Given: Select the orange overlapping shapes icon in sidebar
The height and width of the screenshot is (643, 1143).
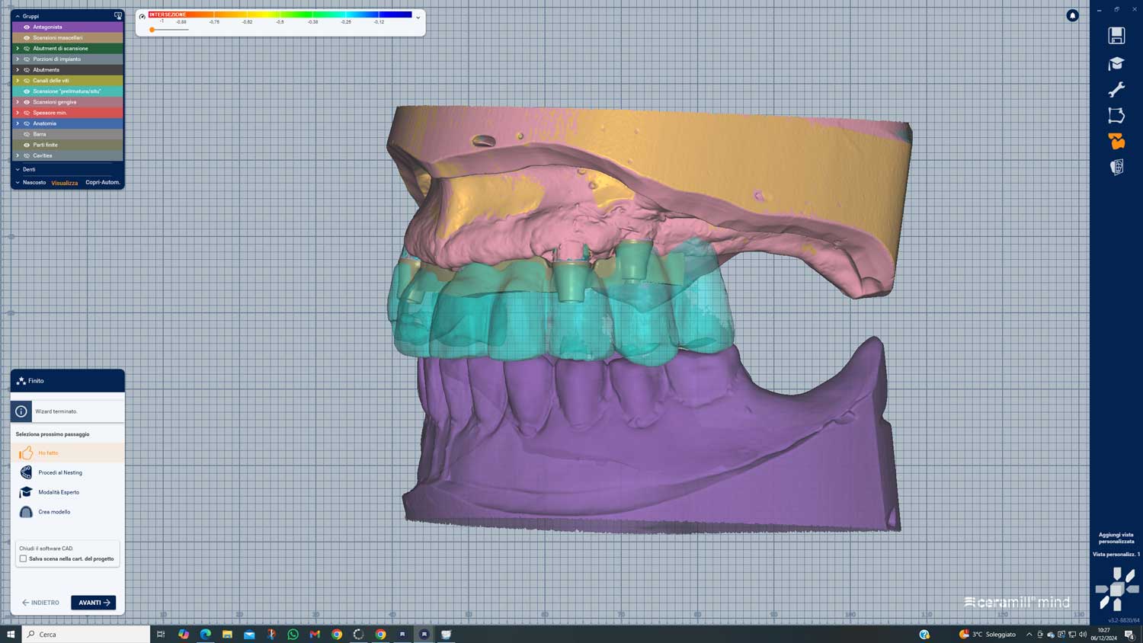Looking at the screenshot, I should [x=1116, y=142].
